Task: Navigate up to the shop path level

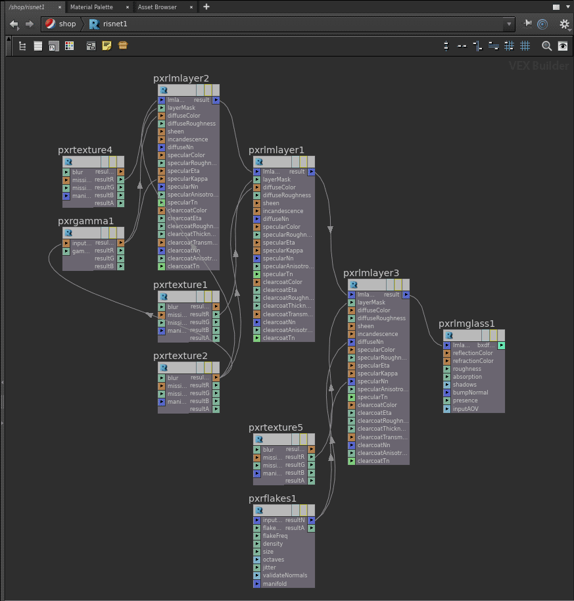Action: (61, 24)
